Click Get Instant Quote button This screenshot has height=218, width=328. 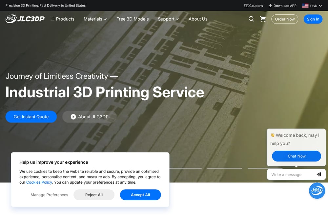(31, 117)
